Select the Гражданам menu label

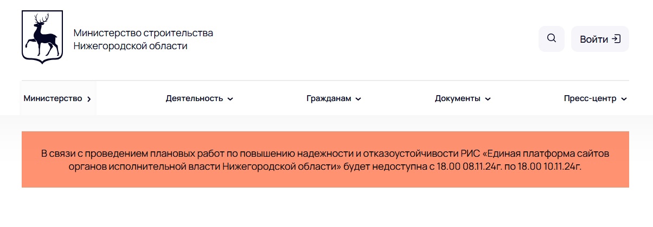coord(329,98)
